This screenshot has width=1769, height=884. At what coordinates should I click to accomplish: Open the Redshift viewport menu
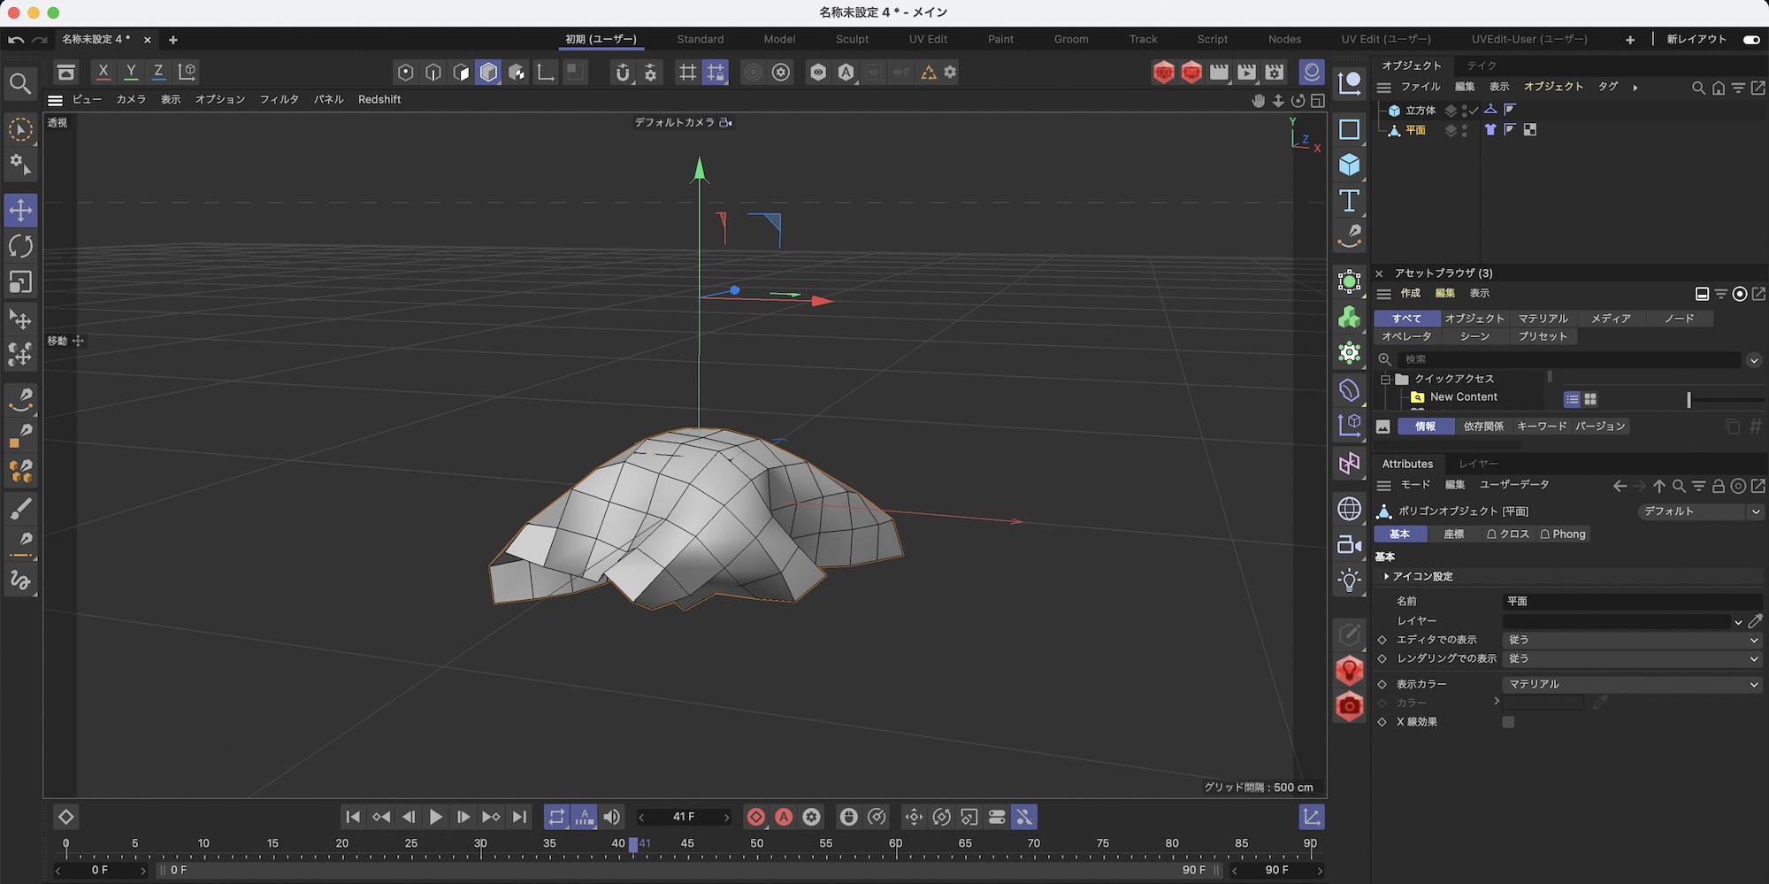pos(379,100)
